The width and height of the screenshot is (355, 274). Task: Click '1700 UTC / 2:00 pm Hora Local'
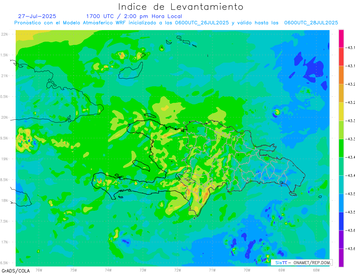point(134,16)
